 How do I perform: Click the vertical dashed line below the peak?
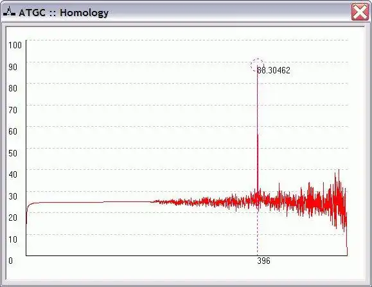tap(258, 233)
